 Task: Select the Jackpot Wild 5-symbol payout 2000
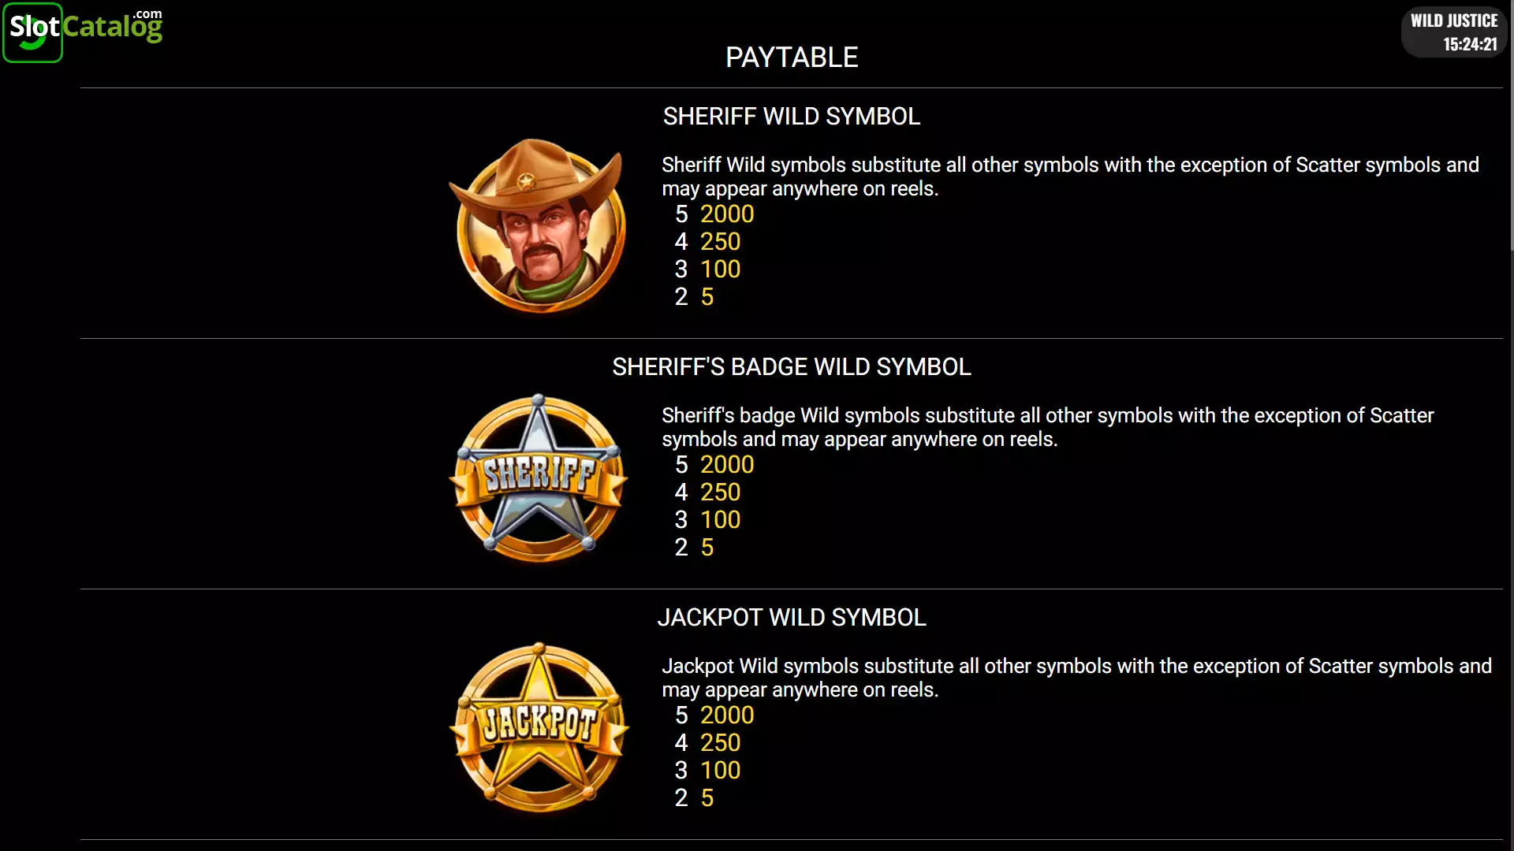click(x=727, y=715)
